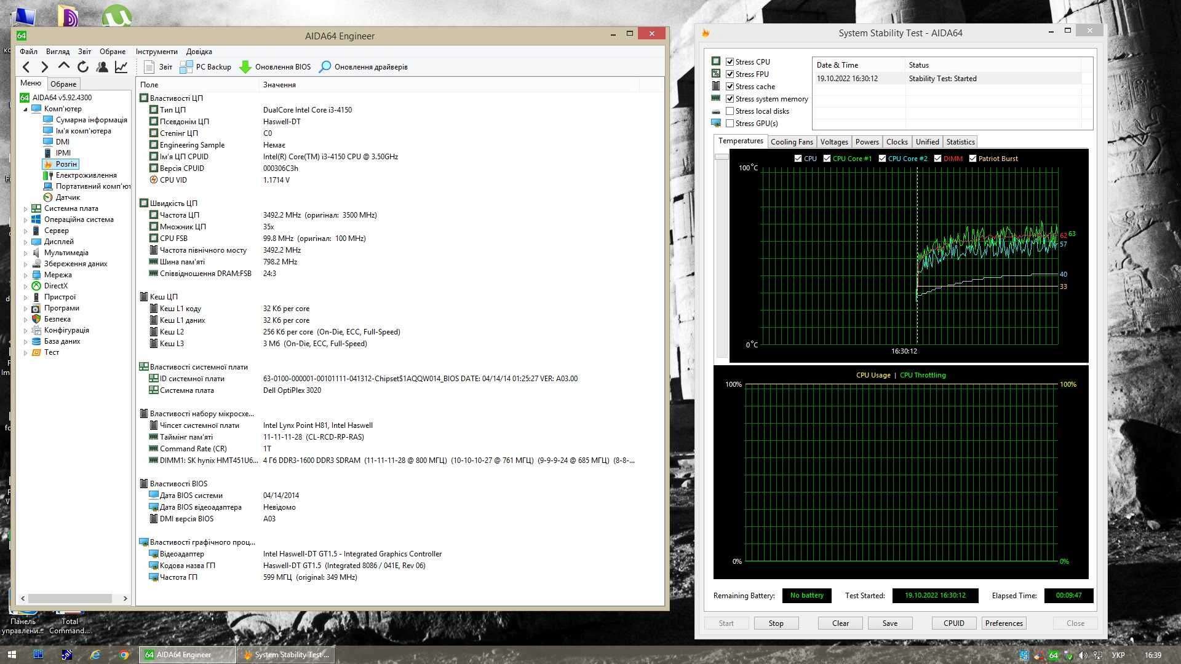The height and width of the screenshot is (664, 1181).
Task: Select Електроживлення in the tree
Action: (x=85, y=175)
